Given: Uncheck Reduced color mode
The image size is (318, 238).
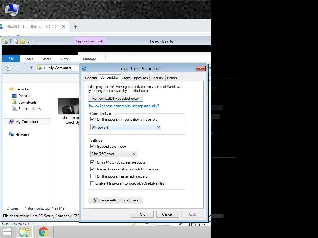Looking at the screenshot, I should point(92,146).
